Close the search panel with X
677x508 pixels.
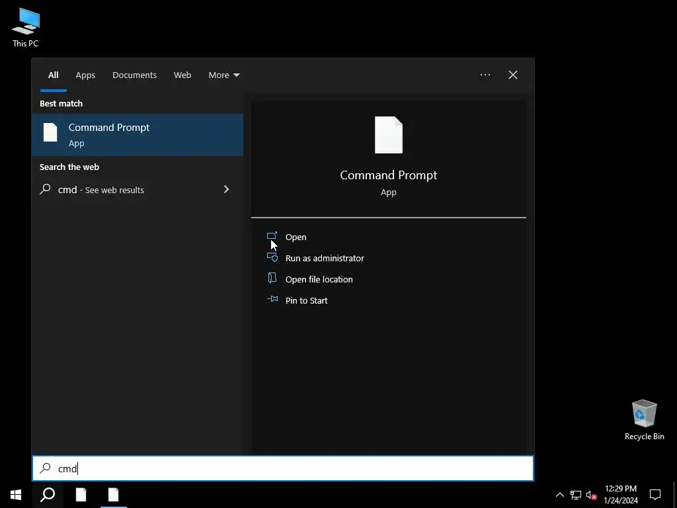[513, 75]
